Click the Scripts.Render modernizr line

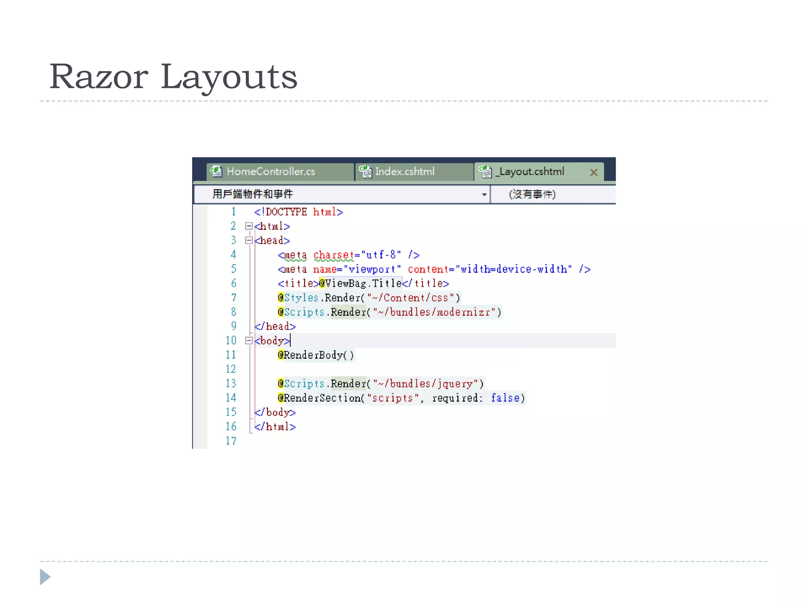click(390, 312)
